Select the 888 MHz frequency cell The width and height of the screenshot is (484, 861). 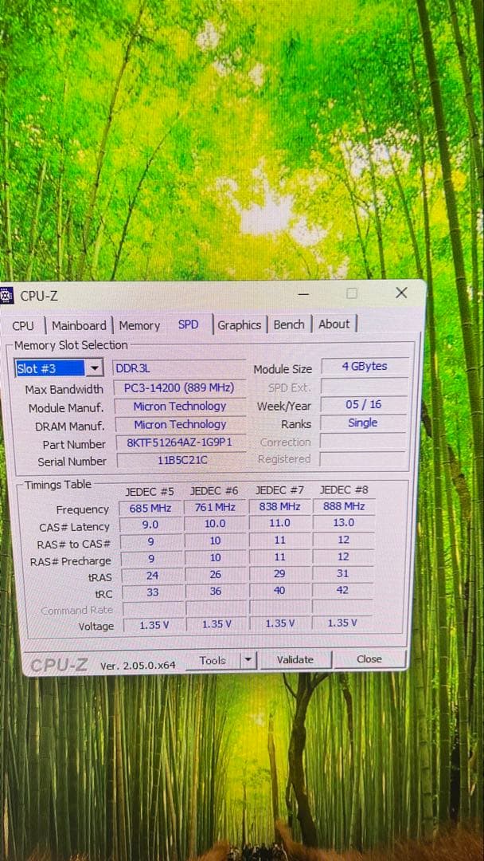(343, 506)
